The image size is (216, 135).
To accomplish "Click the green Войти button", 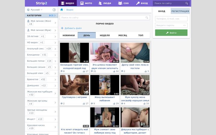I will (171, 33).
